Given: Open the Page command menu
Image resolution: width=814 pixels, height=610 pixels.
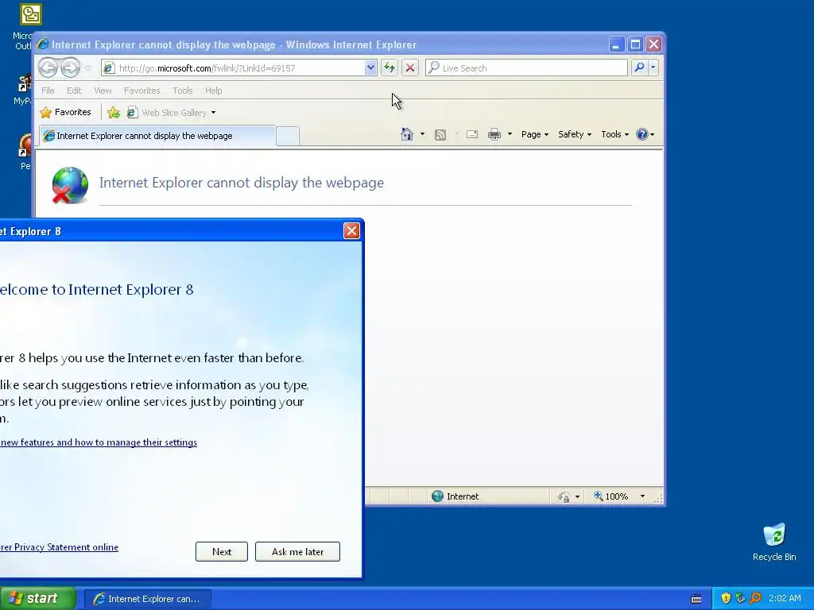Looking at the screenshot, I should [535, 134].
